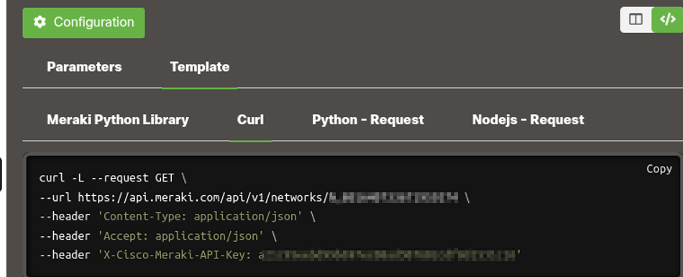Click the blurred network ID in URL
The height and width of the screenshot is (277, 683).
pyautogui.click(x=393, y=198)
